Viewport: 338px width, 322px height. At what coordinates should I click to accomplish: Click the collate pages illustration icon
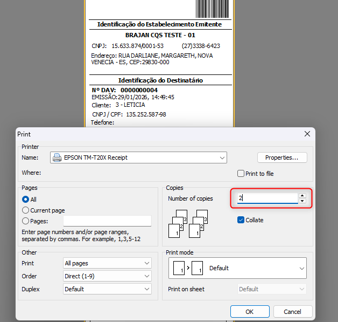coord(188,223)
